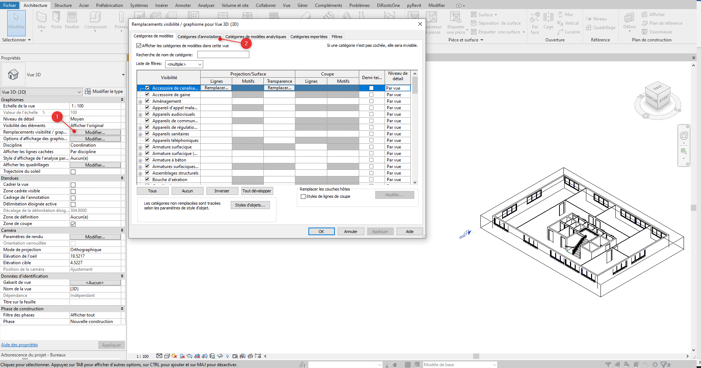The image size is (701, 368).
Task: Switch to Catégories d'annotations tab
Action: [199, 37]
